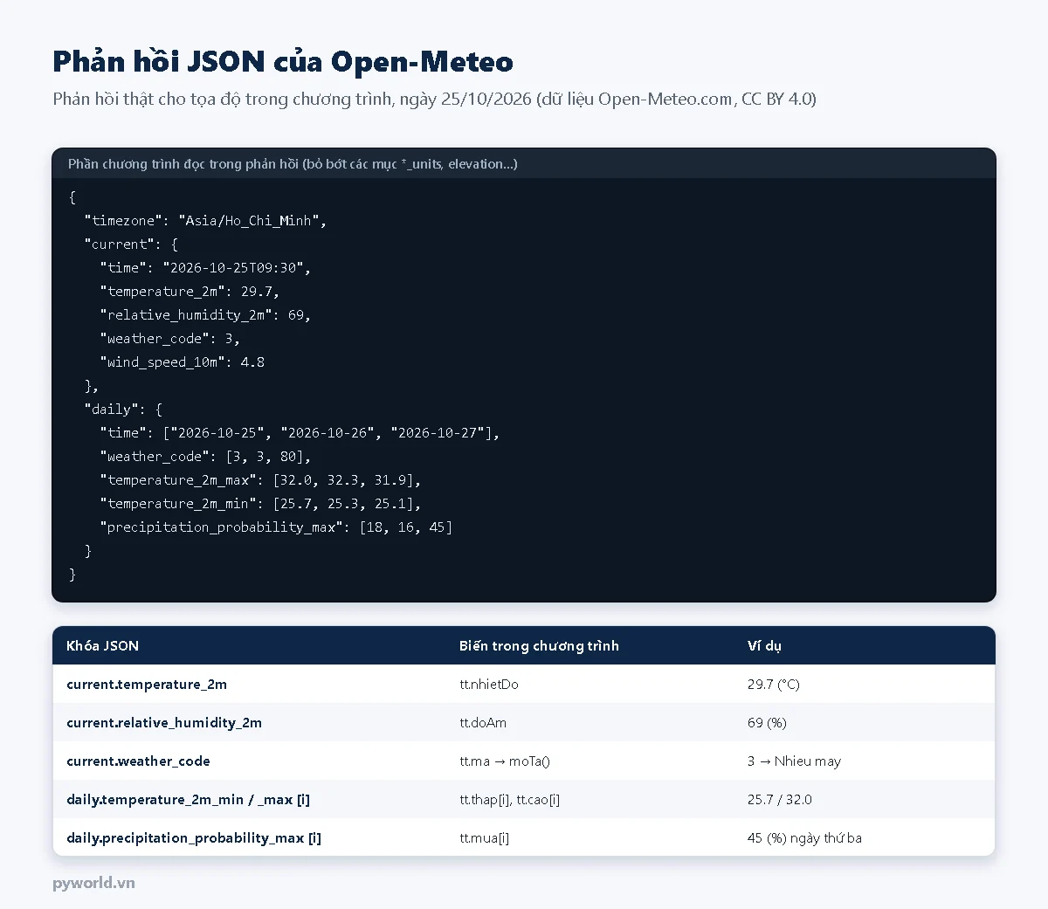Click the cell '29.7 (°C)'
This screenshot has width=1048, height=909.
click(774, 685)
